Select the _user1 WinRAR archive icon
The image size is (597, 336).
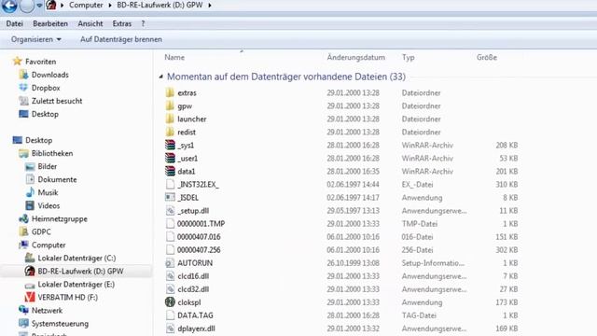click(170, 158)
